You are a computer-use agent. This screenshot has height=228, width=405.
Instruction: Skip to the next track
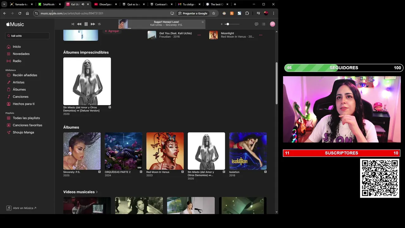[93, 24]
